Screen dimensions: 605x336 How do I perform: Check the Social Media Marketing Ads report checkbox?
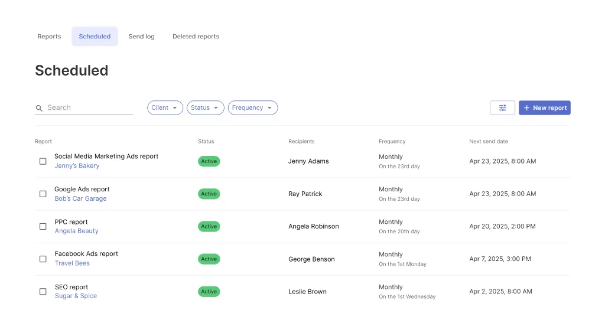[x=43, y=161]
